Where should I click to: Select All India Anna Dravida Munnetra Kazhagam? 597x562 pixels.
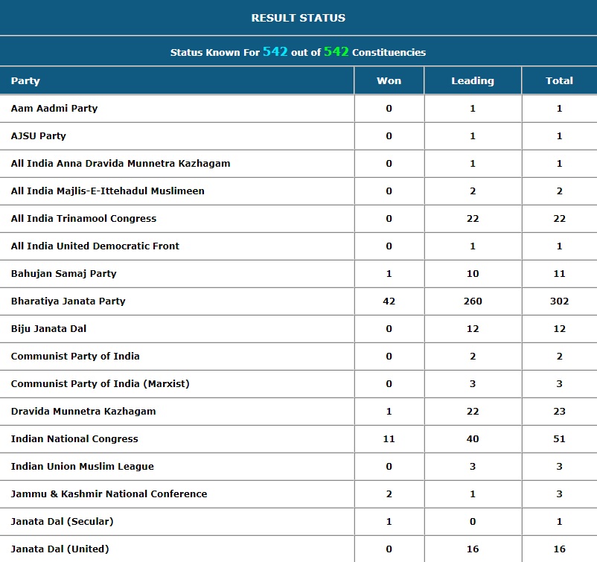click(x=121, y=163)
